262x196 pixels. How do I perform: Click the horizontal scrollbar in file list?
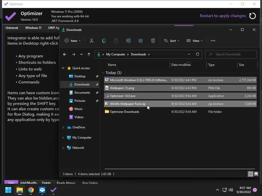tap(180, 169)
